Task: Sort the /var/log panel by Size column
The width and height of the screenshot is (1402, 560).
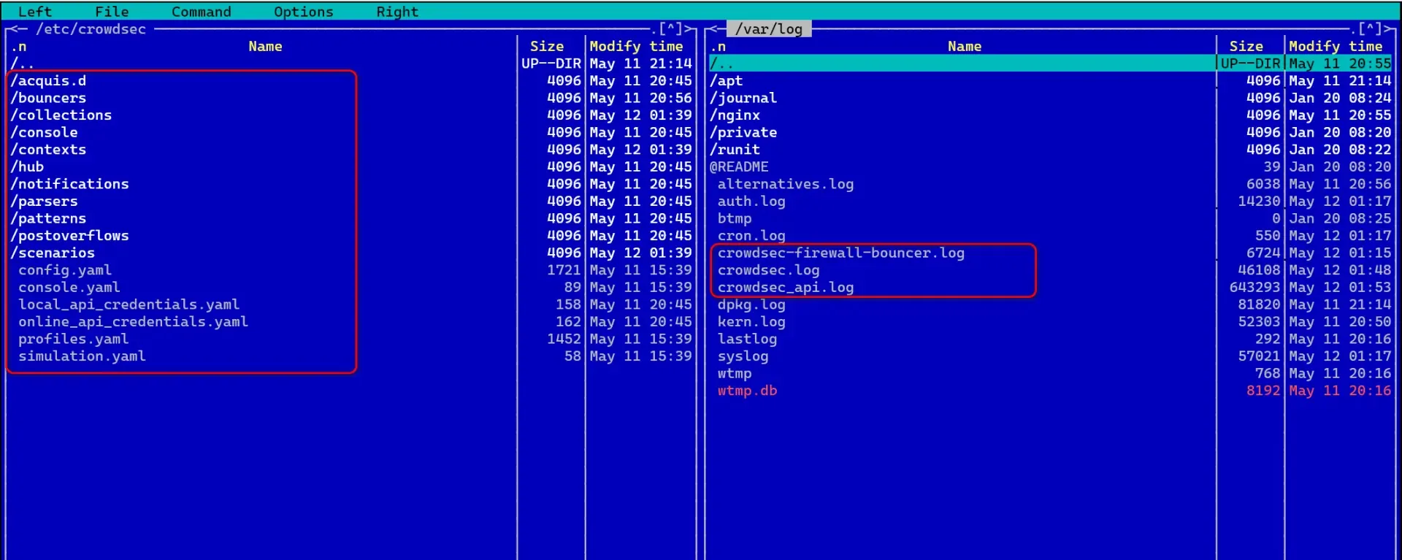Action: tap(1246, 46)
